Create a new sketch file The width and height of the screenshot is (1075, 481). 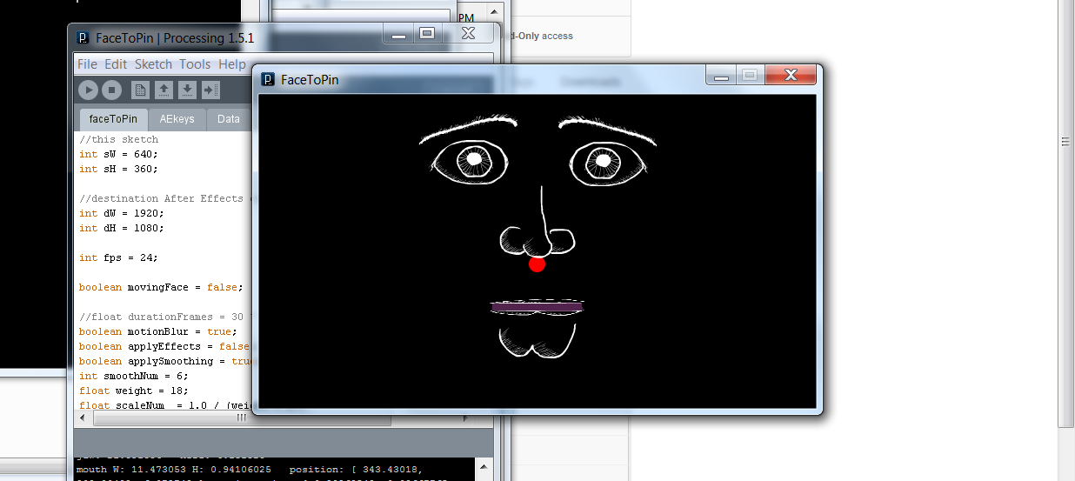tap(140, 90)
